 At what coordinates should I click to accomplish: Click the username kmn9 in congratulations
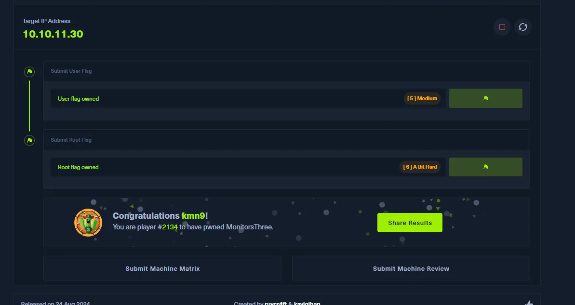coord(193,215)
